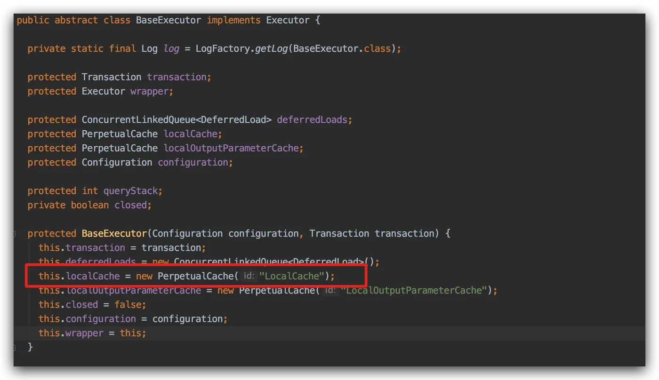Image resolution: width=659 pixels, height=380 pixels.
Task: Click the 'LogFactory' class reference
Action: point(223,48)
